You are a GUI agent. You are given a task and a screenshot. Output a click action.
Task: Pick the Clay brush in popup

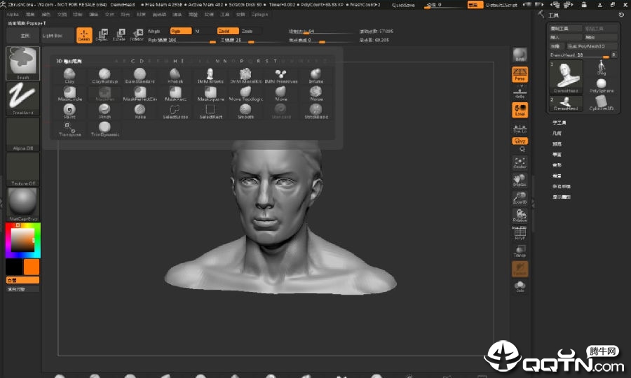[69, 76]
